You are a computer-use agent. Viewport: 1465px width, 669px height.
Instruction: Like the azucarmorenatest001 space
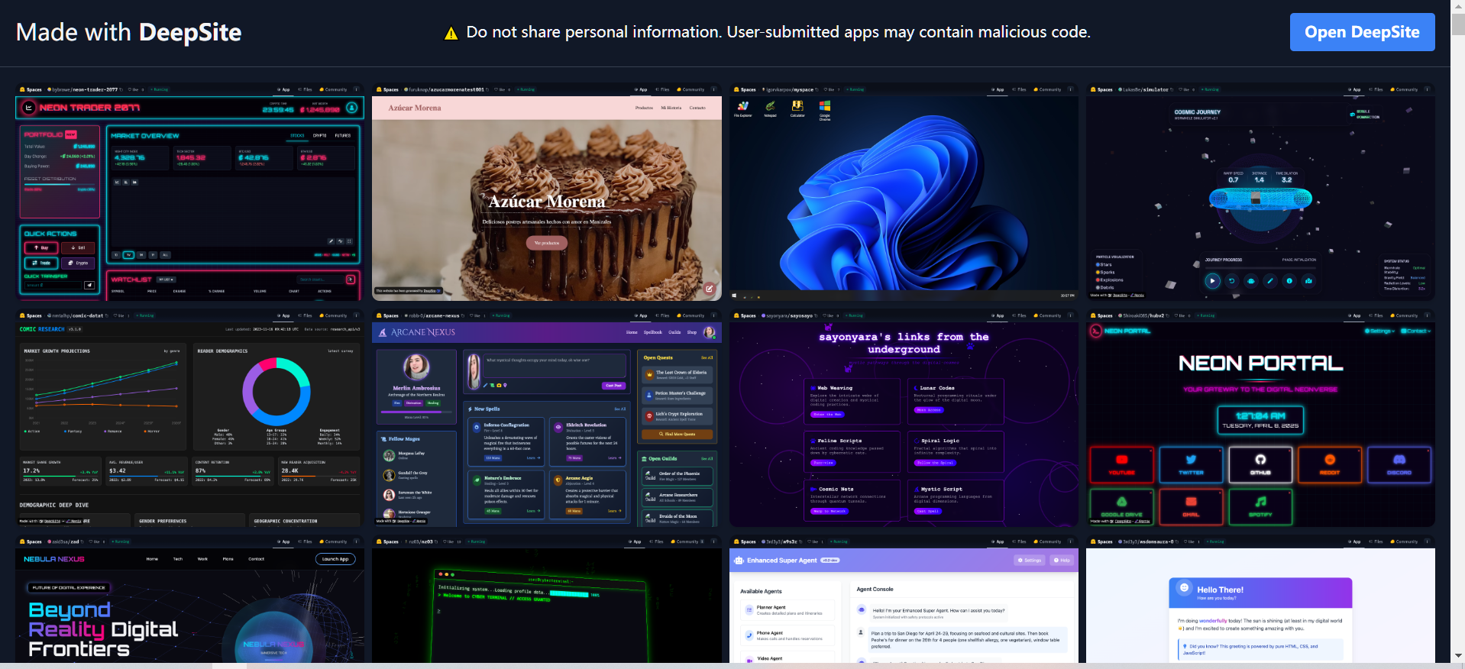point(500,89)
